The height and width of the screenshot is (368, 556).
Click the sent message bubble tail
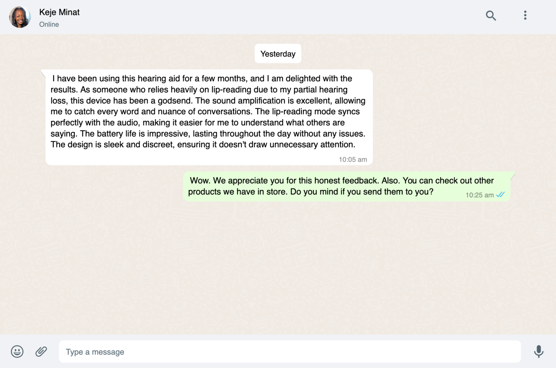513,176
